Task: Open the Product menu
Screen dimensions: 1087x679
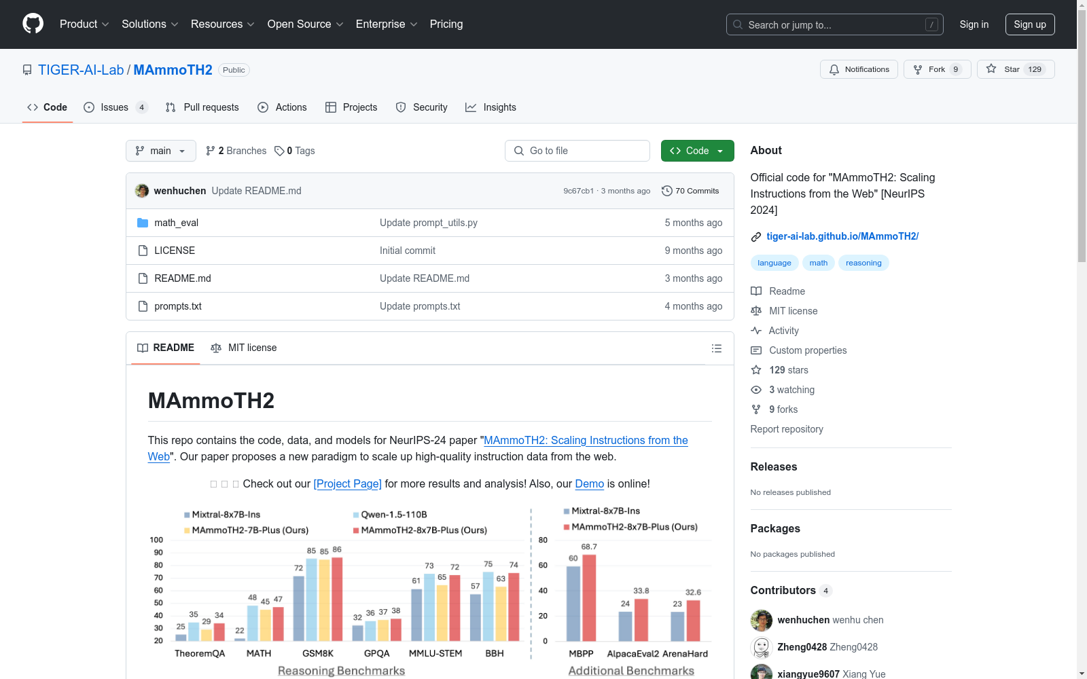Action: click(x=84, y=24)
